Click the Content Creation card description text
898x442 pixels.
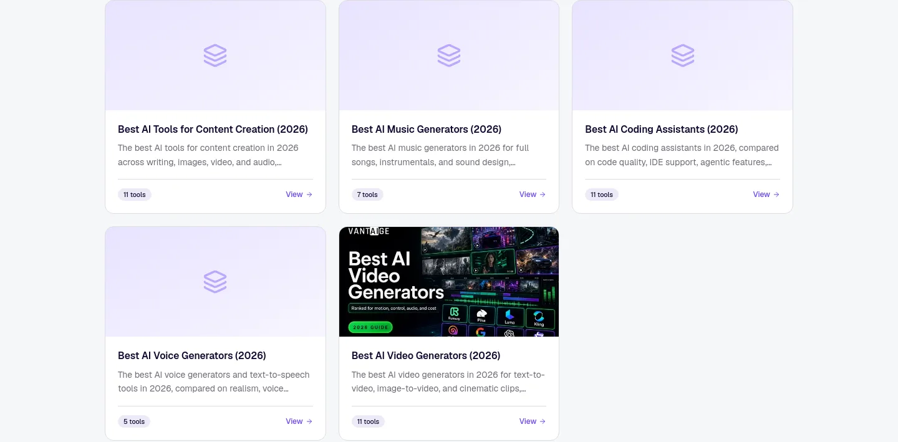pos(208,155)
